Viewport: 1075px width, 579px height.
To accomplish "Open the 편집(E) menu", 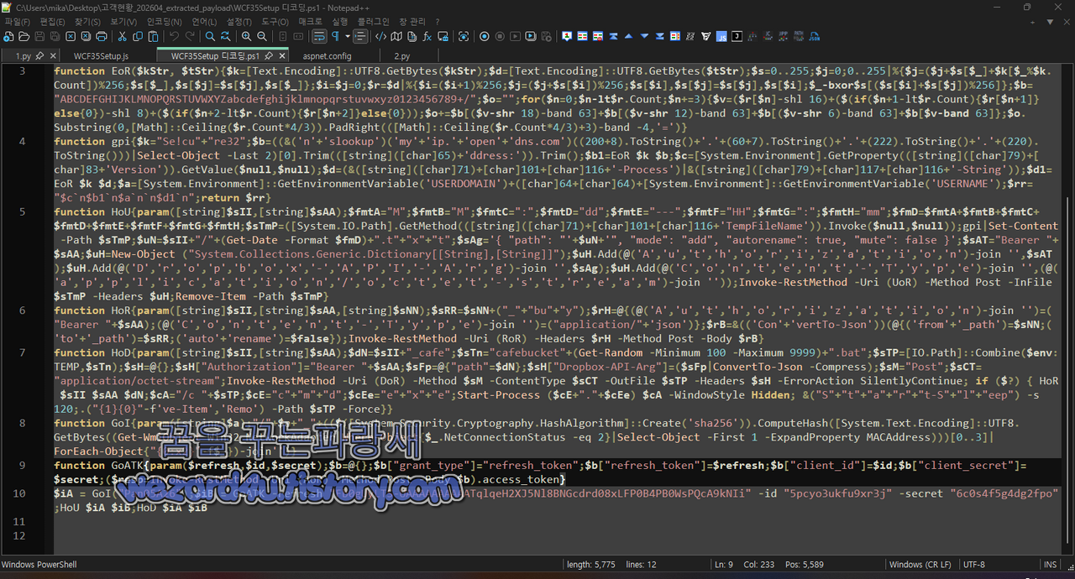I will pos(52,21).
